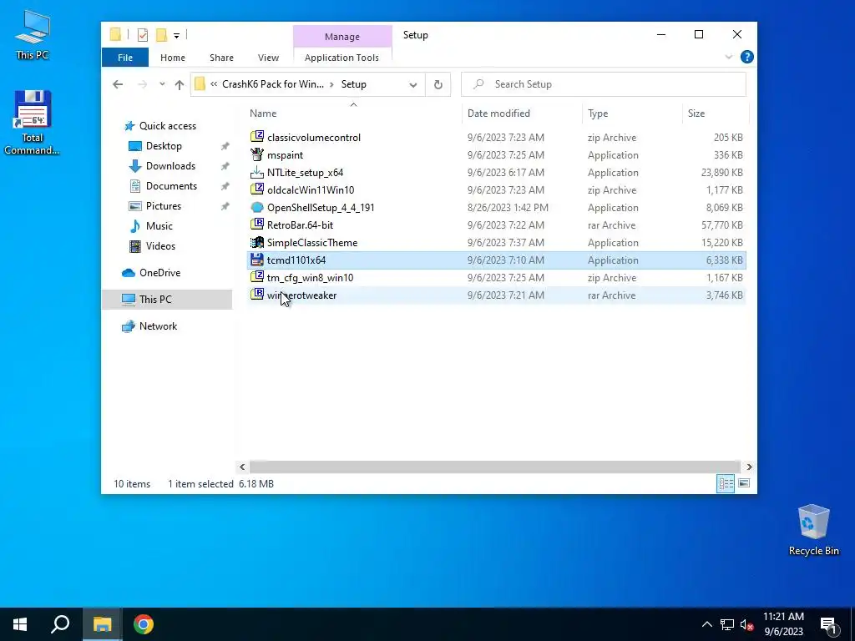Launch Google Chrome from taskbar

point(144,624)
